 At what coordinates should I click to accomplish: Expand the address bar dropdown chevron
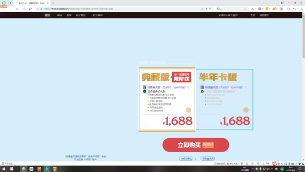pos(210,9)
